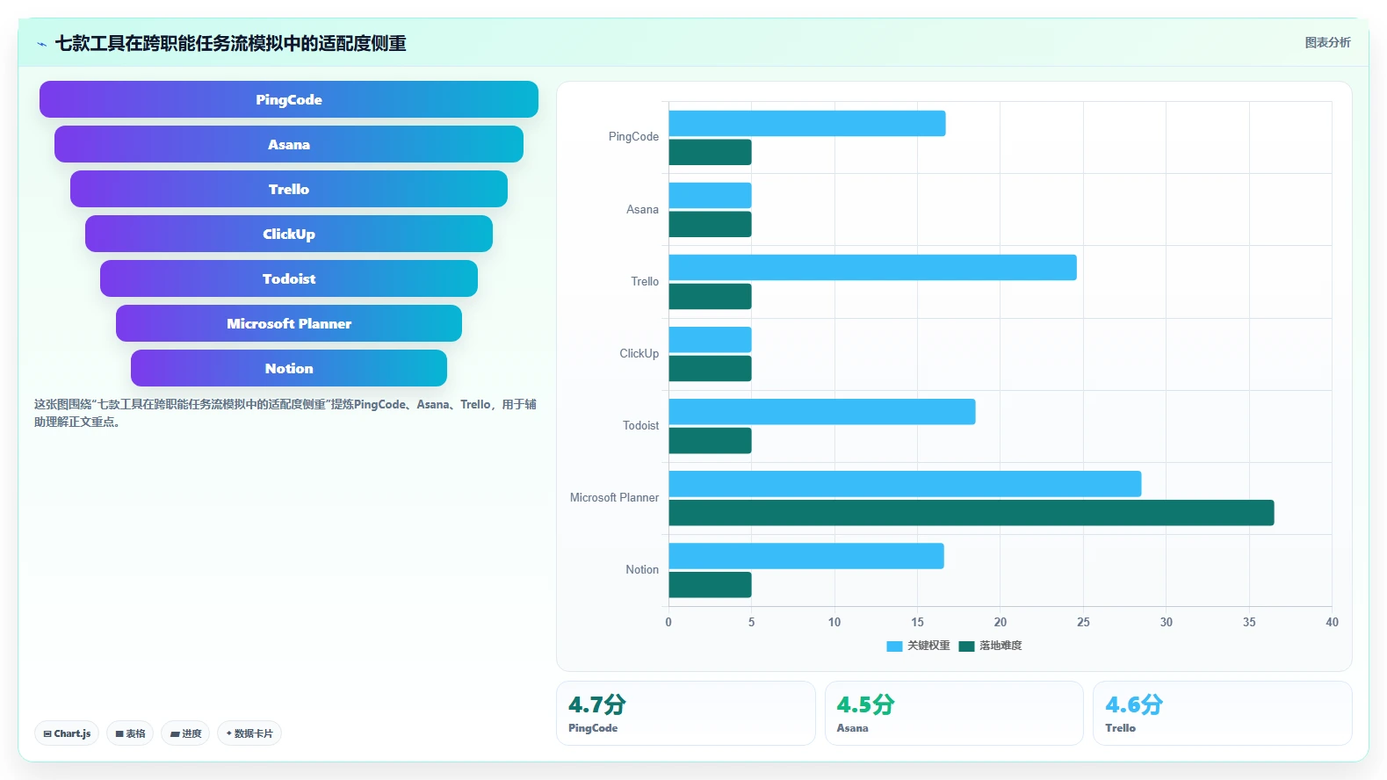Image resolution: width=1387 pixels, height=780 pixels.
Task: Click the x-axis tick label 0
Action: (x=668, y=622)
